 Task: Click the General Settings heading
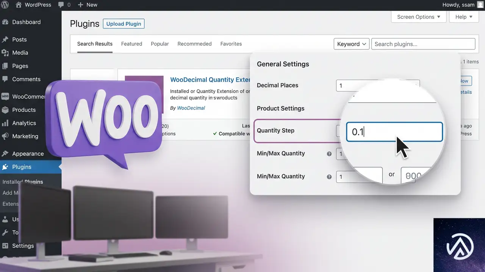(283, 64)
